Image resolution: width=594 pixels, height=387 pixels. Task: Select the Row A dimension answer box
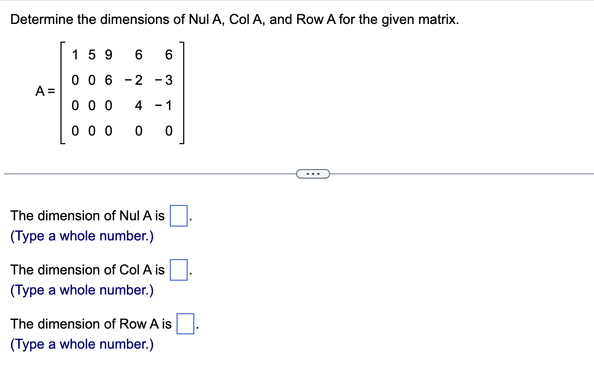pos(184,324)
